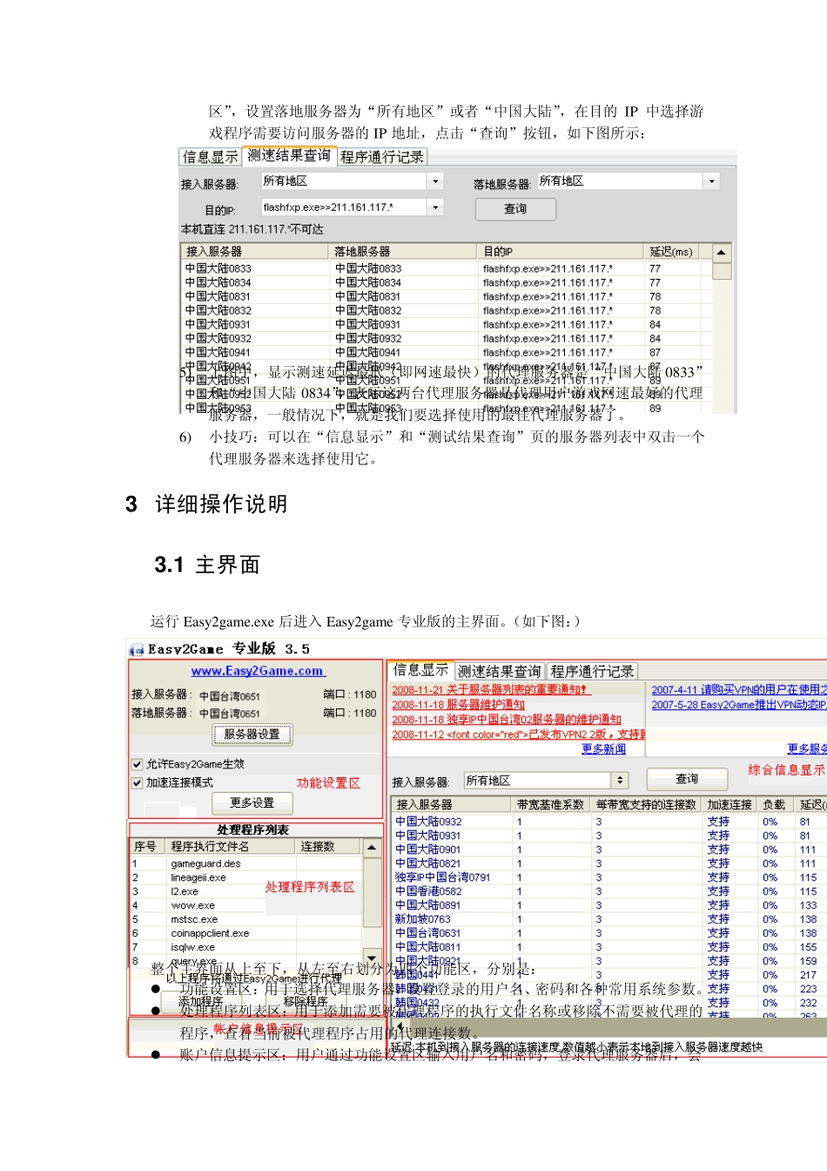
Task: Select lineageii.exe in program list
Action: coord(245,877)
